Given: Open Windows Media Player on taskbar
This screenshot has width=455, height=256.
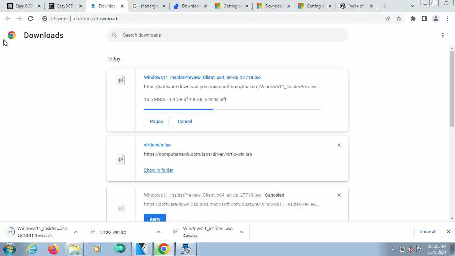Looking at the screenshot, I should pos(97,249).
